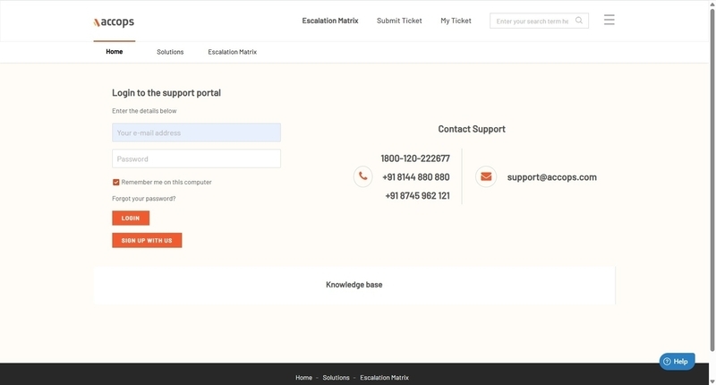Click the LOGIN button
Viewport: 716px width, 385px height.
pyautogui.click(x=131, y=218)
